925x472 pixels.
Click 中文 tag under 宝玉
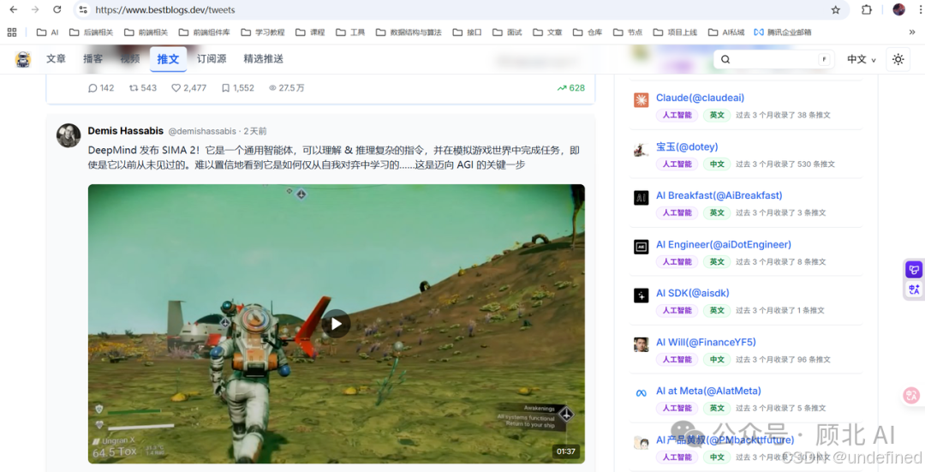point(717,164)
